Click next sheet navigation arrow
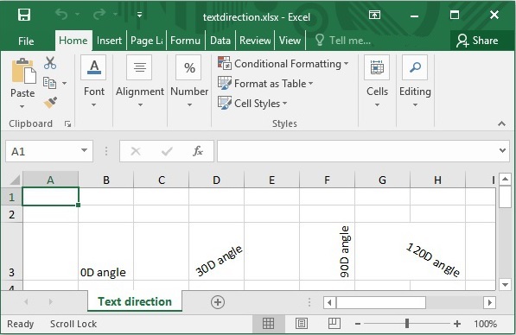The height and width of the screenshot is (335, 516). 50,301
